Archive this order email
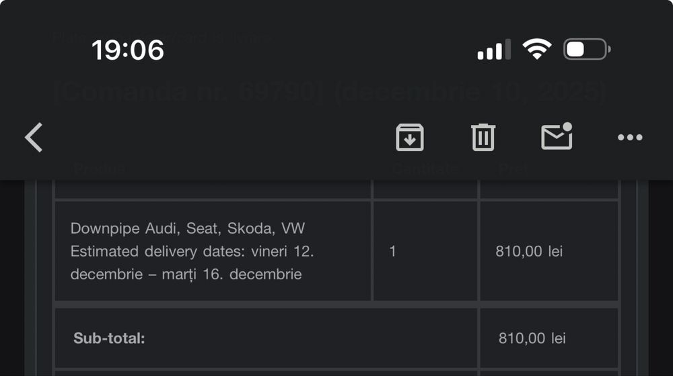673x376 pixels. click(409, 138)
